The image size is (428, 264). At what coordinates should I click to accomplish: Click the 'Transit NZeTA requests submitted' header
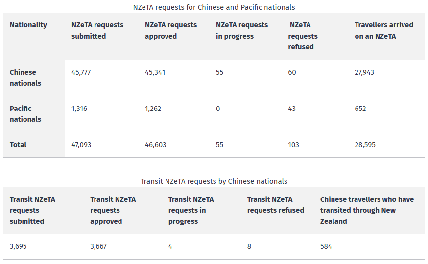click(32, 210)
